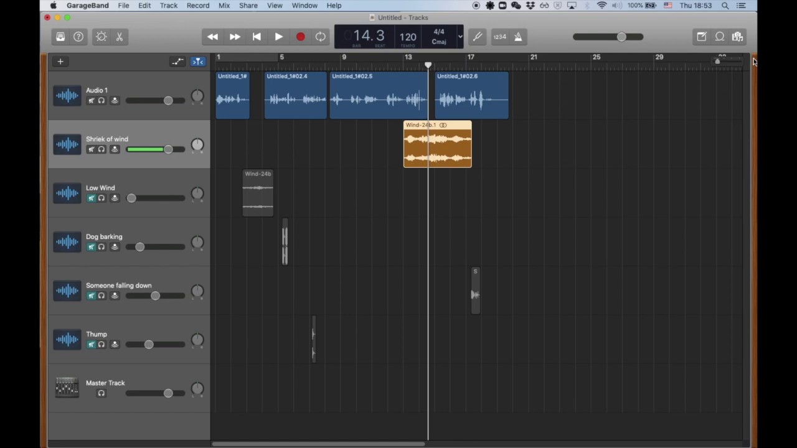797x448 pixels.
Task: Open the Edit menu
Action: coord(144,6)
